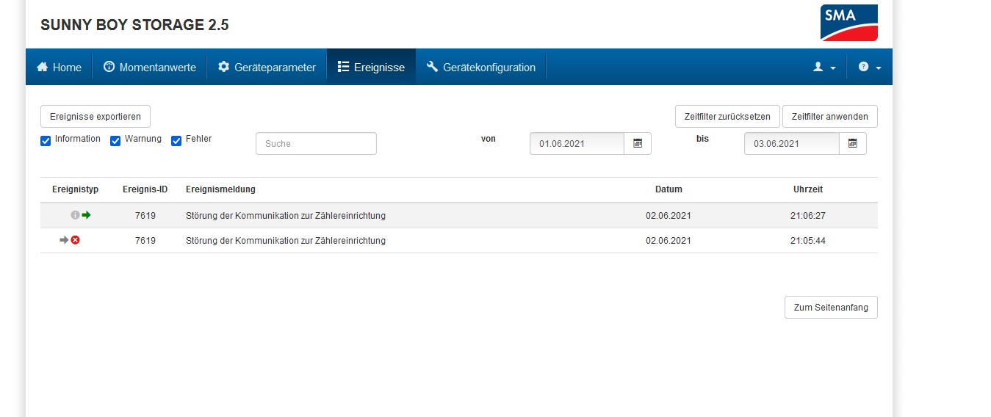This screenshot has width=991, height=417.
Task: Click the time 21:05:44
Action: (808, 241)
